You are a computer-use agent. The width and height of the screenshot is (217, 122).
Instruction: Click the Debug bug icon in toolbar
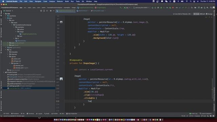[x=161, y=7]
